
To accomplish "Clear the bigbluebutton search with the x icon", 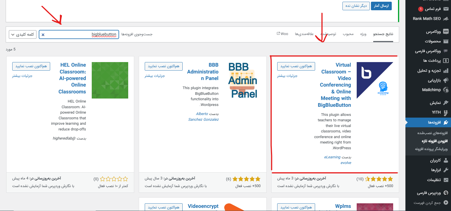I will click(x=43, y=35).
